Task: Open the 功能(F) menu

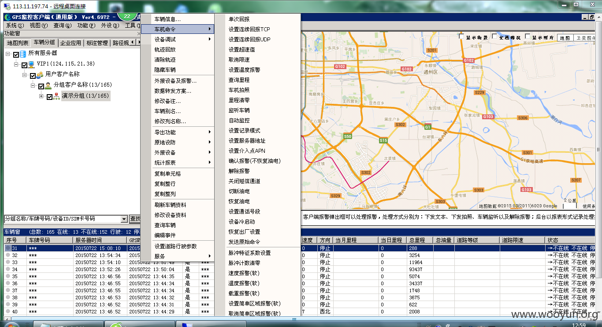Action: pos(86,26)
